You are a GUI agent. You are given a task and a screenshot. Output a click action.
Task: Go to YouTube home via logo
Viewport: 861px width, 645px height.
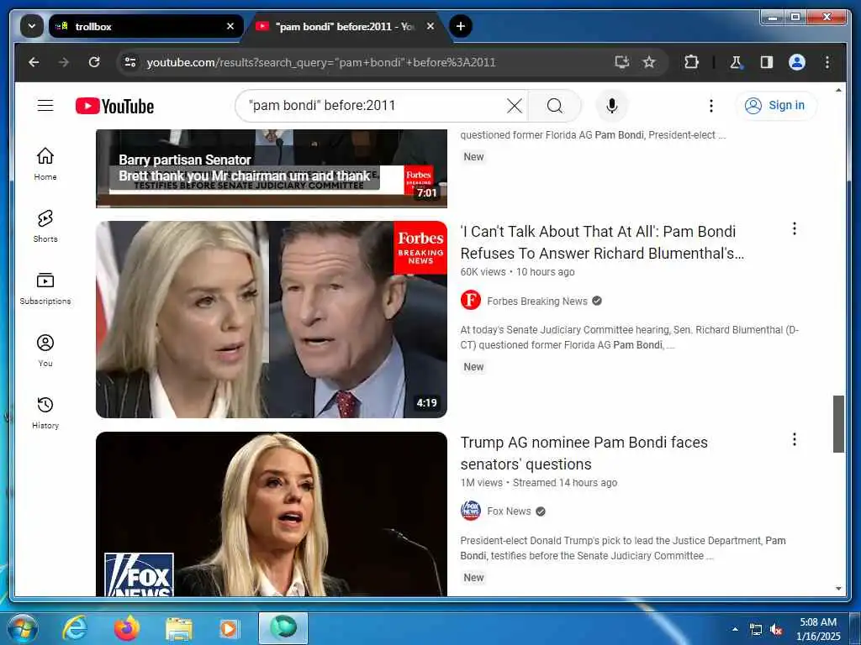[114, 106]
